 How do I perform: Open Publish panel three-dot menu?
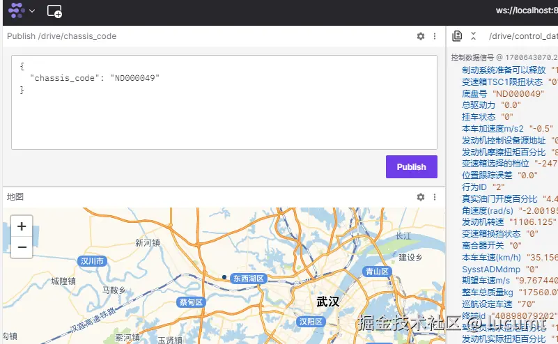tap(435, 36)
